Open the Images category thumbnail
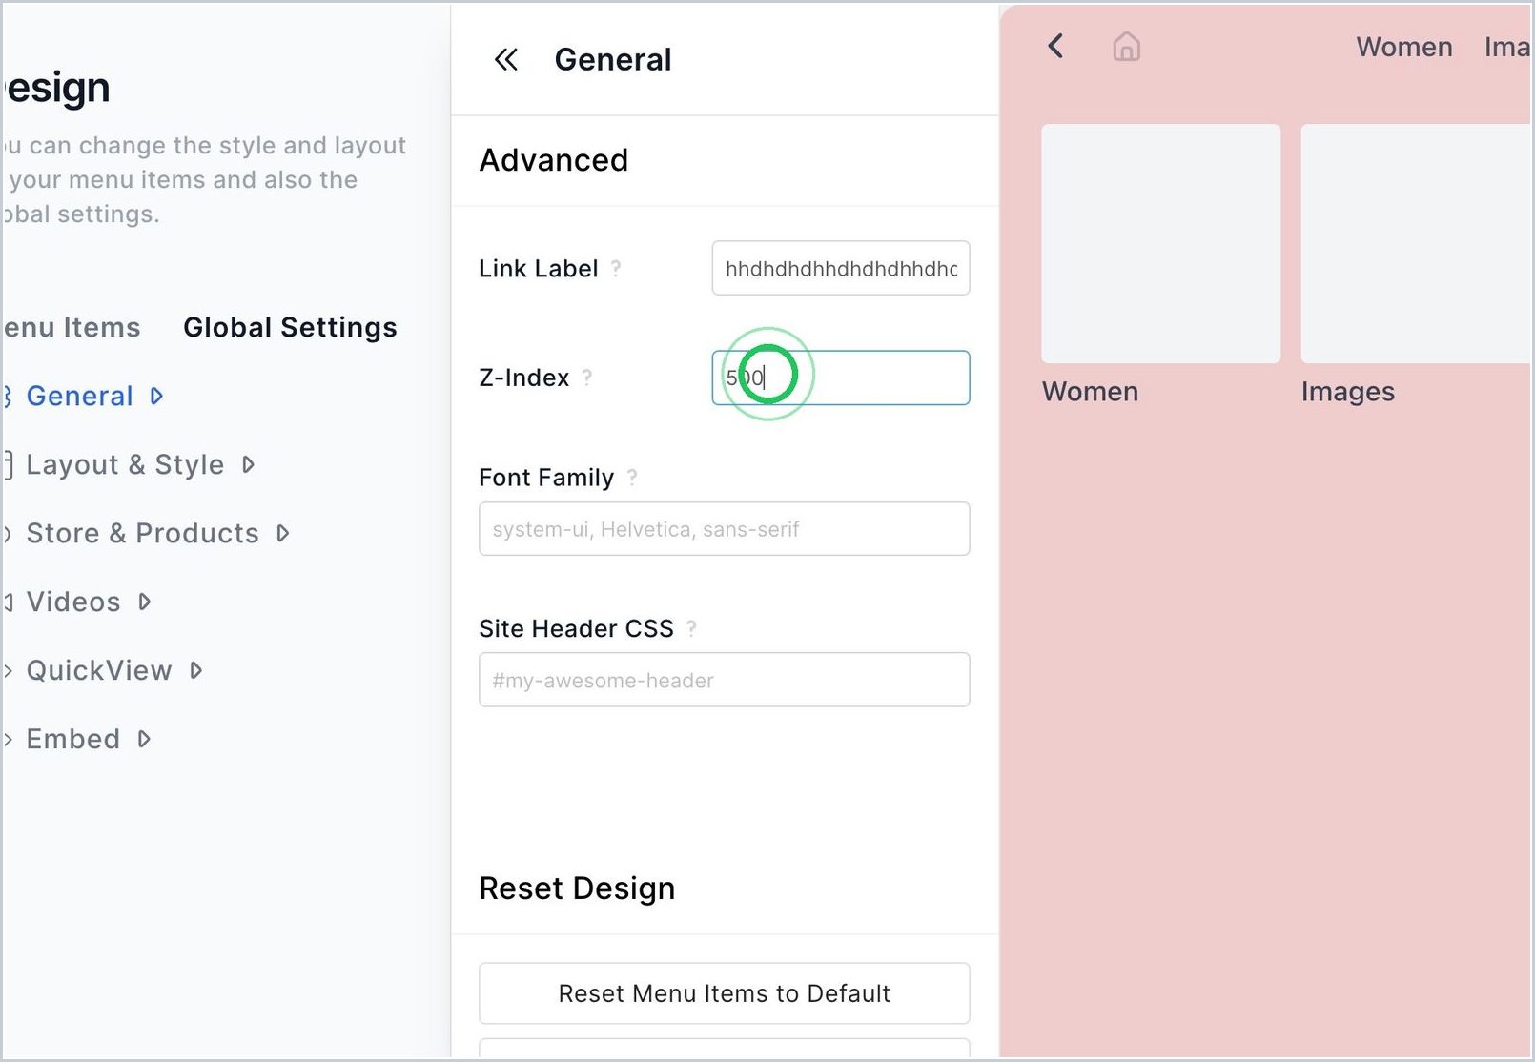This screenshot has width=1535, height=1062. 1417,243
